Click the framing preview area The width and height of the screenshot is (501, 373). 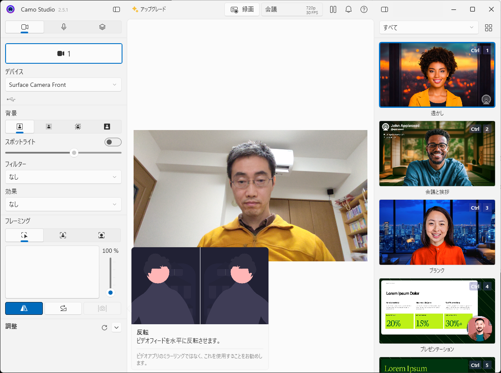coord(52,272)
